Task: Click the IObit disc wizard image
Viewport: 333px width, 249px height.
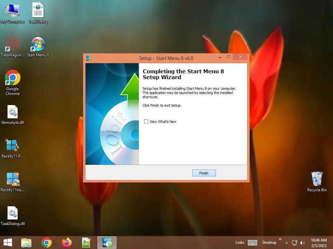Action: (x=112, y=114)
